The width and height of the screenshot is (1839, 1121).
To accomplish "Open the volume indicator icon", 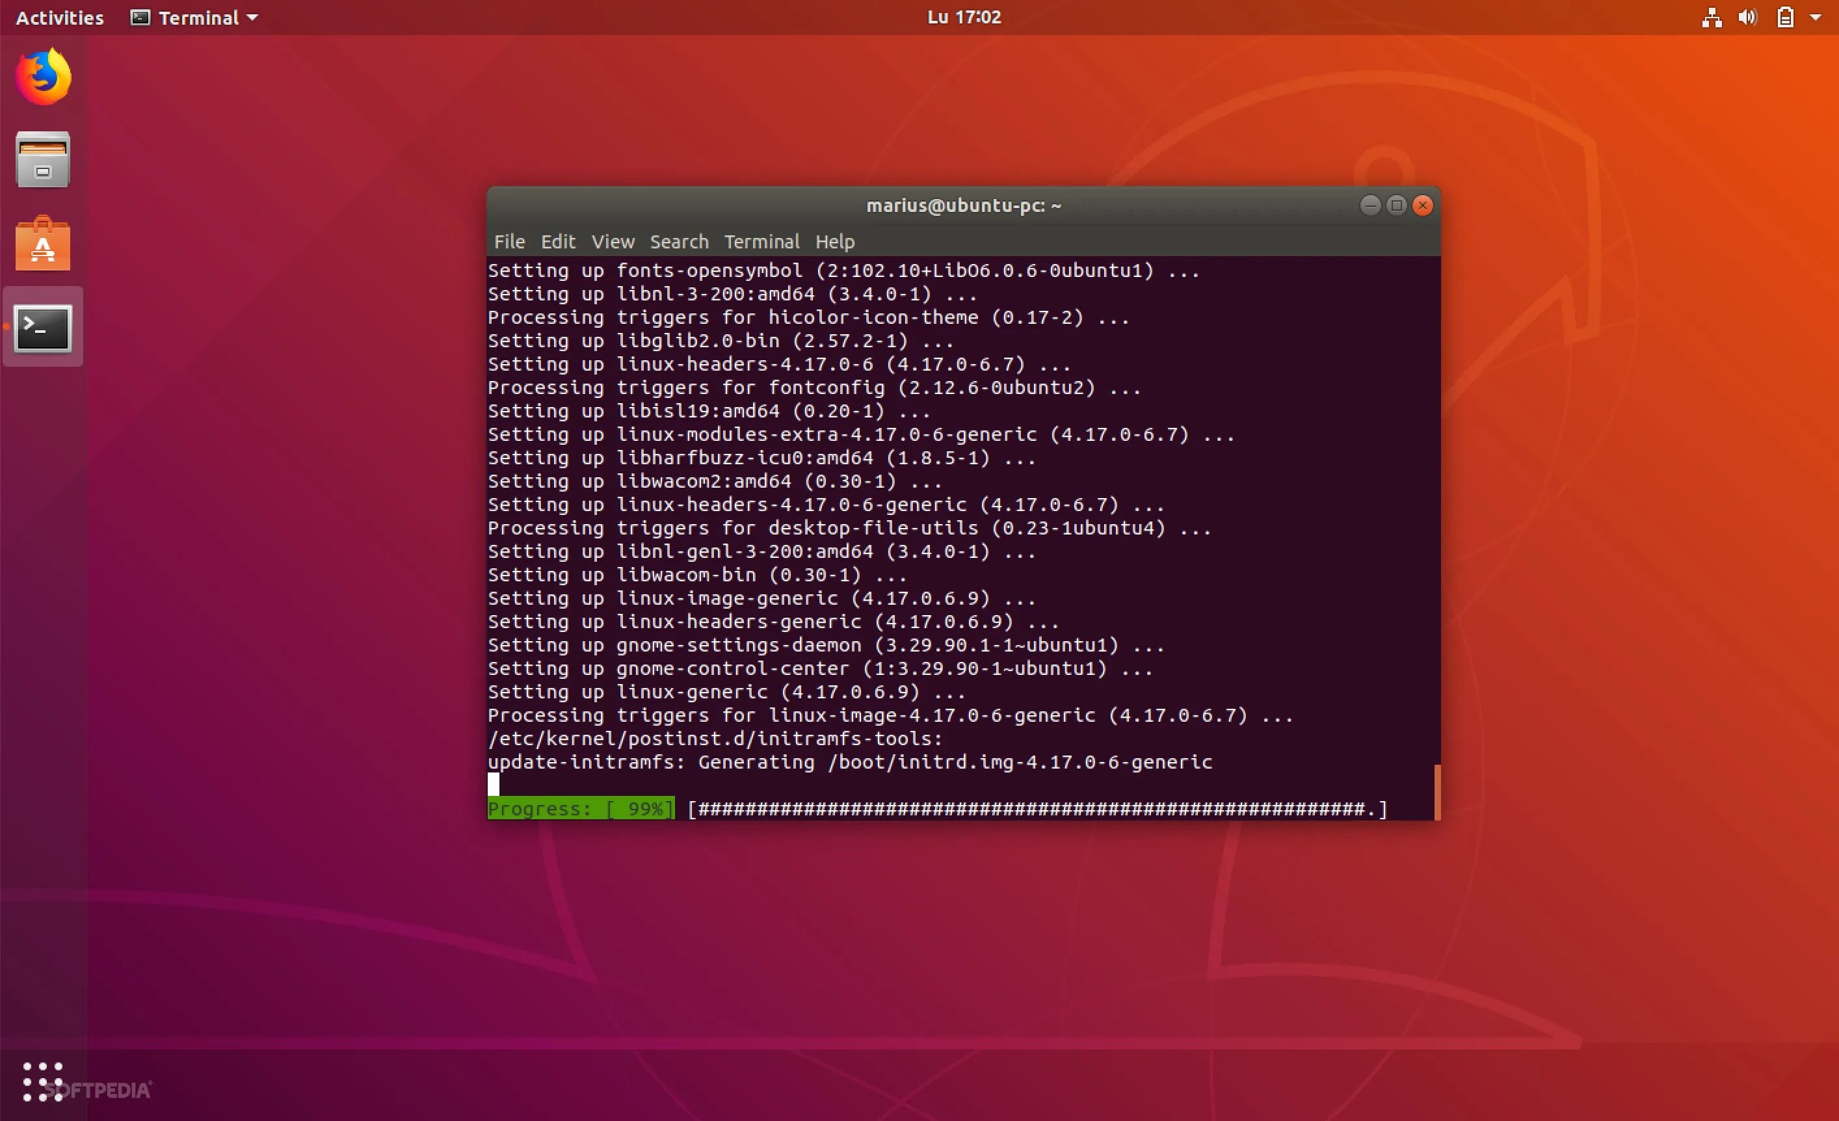I will click(x=1747, y=17).
